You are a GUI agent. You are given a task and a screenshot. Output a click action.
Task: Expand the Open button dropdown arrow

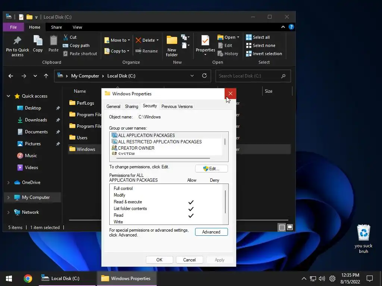238,37
